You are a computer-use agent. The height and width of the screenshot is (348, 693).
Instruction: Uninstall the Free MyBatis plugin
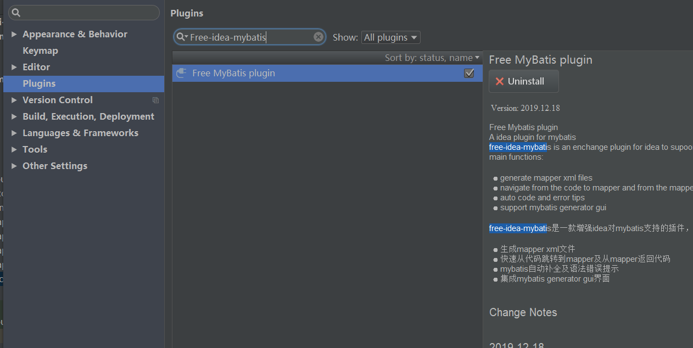[524, 81]
